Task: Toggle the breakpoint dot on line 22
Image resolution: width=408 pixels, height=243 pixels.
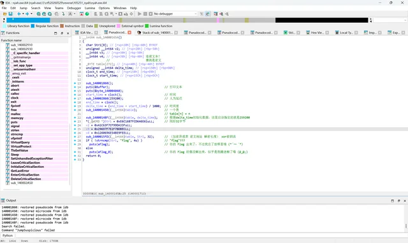Action: (75, 118)
